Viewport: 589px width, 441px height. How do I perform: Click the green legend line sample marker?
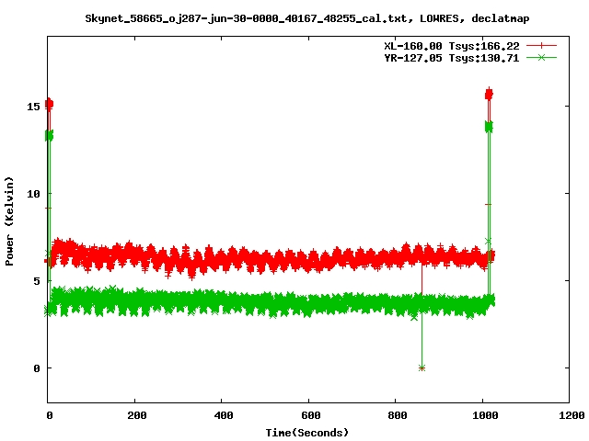(541, 57)
